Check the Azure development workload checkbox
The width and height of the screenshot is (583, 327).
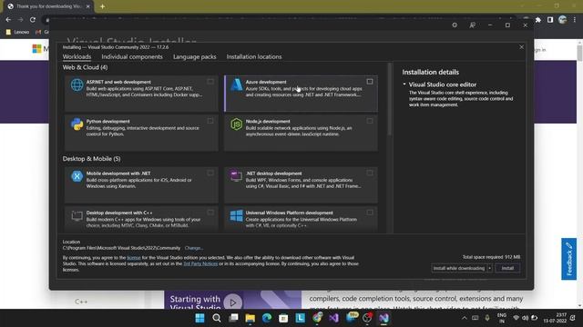370,82
